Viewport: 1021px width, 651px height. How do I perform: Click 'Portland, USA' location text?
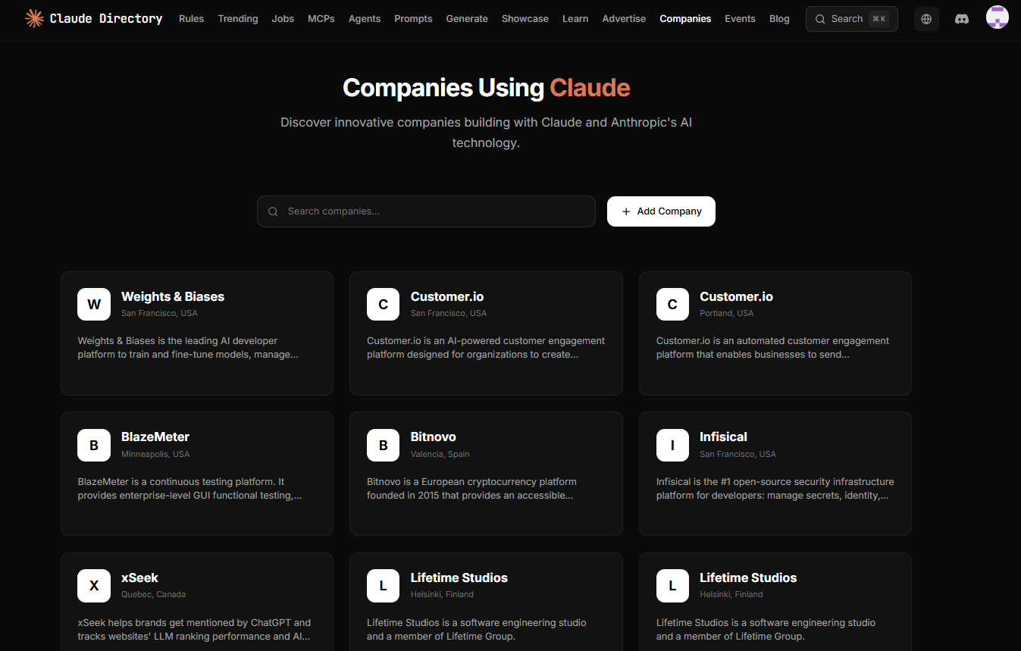726,313
